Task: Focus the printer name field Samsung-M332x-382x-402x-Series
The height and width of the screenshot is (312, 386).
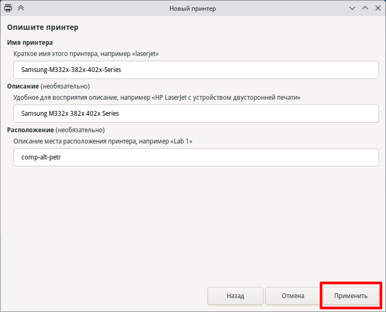Action: pyautogui.click(x=196, y=70)
